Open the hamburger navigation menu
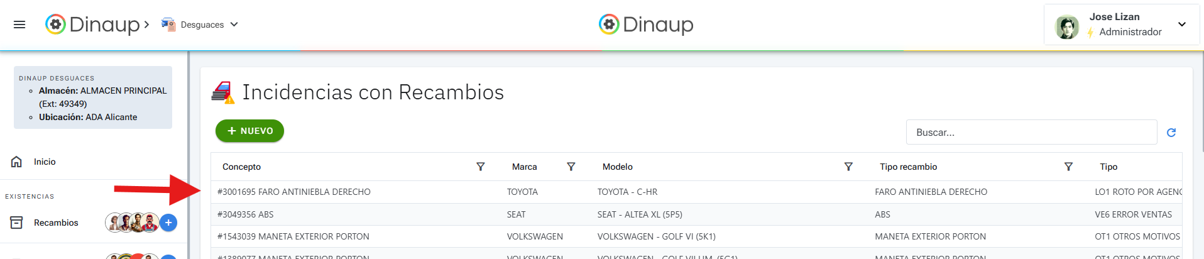This screenshot has height=259, width=1204. click(19, 25)
